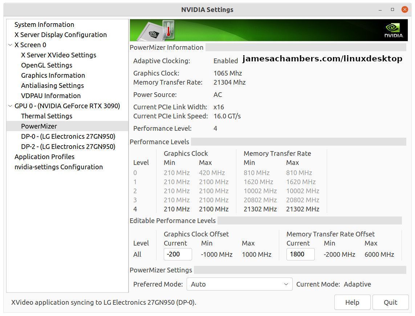Image resolution: width=415 pixels, height=316 pixels.
Task: Open Graphics Information
Action: [x=53, y=75]
